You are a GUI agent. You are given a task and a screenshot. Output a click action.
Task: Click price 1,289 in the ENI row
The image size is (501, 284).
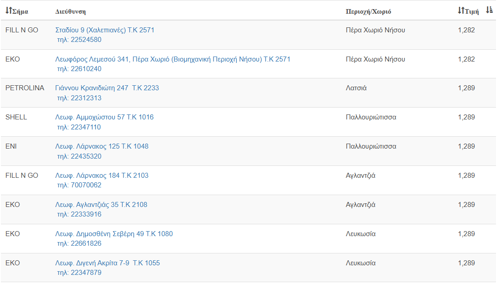click(x=466, y=146)
